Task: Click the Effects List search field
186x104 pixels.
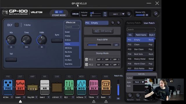Action: click(72, 27)
